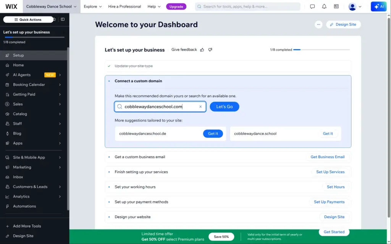
Task: Collapse the sidebar panel icon
Action: (63, 19)
